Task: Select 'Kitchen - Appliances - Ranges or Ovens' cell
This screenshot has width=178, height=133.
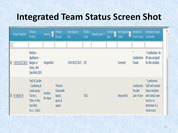Action: 35,63
